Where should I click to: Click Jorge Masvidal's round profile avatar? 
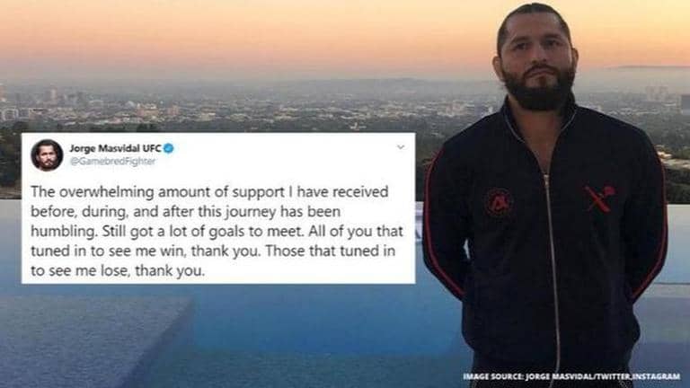point(47,154)
